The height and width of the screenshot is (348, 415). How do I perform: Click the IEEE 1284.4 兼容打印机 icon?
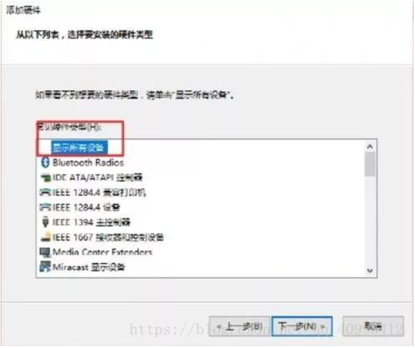click(x=45, y=193)
